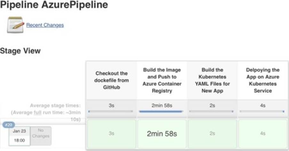Image resolution: width=289 pixels, height=151 pixels.
Task: Click the blue progress bar under 2min 58s average
Action: tap(161, 111)
